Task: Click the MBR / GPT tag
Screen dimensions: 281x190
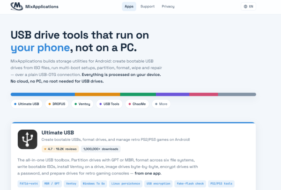Action: (52, 184)
